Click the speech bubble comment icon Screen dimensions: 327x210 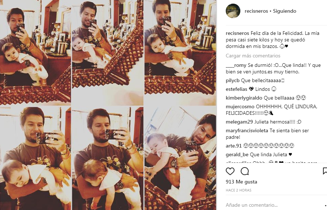[x=245, y=171]
